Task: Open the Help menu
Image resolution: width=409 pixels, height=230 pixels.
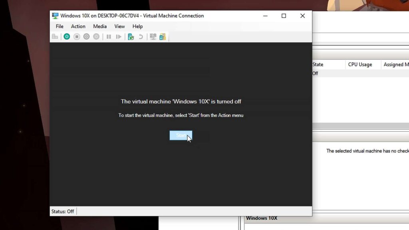Action: (x=137, y=26)
